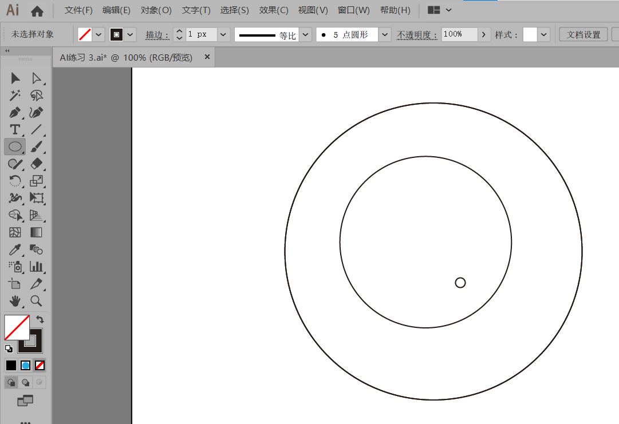Viewport: 619px width, 424px height.
Task: Select the Slice tool
Action: 36,284
